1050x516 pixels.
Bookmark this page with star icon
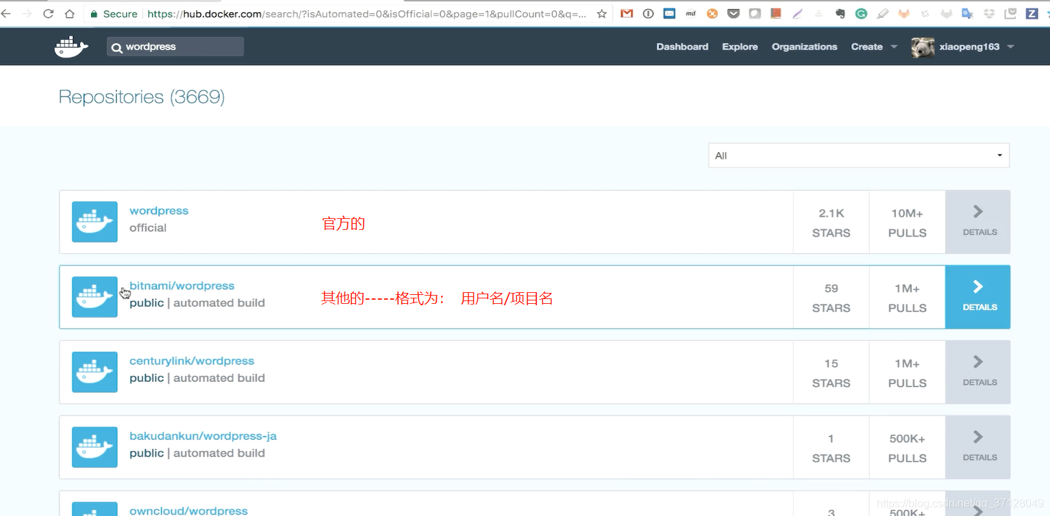pos(601,14)
